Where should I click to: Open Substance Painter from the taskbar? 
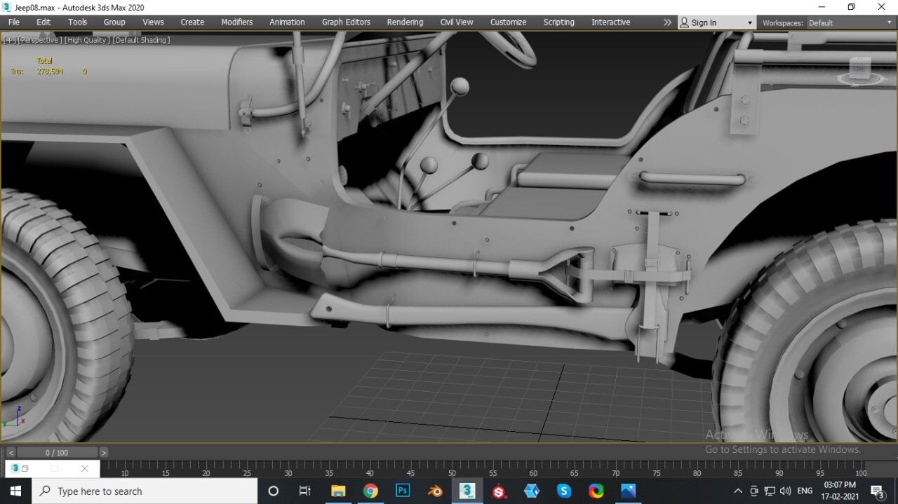(500, 491)
